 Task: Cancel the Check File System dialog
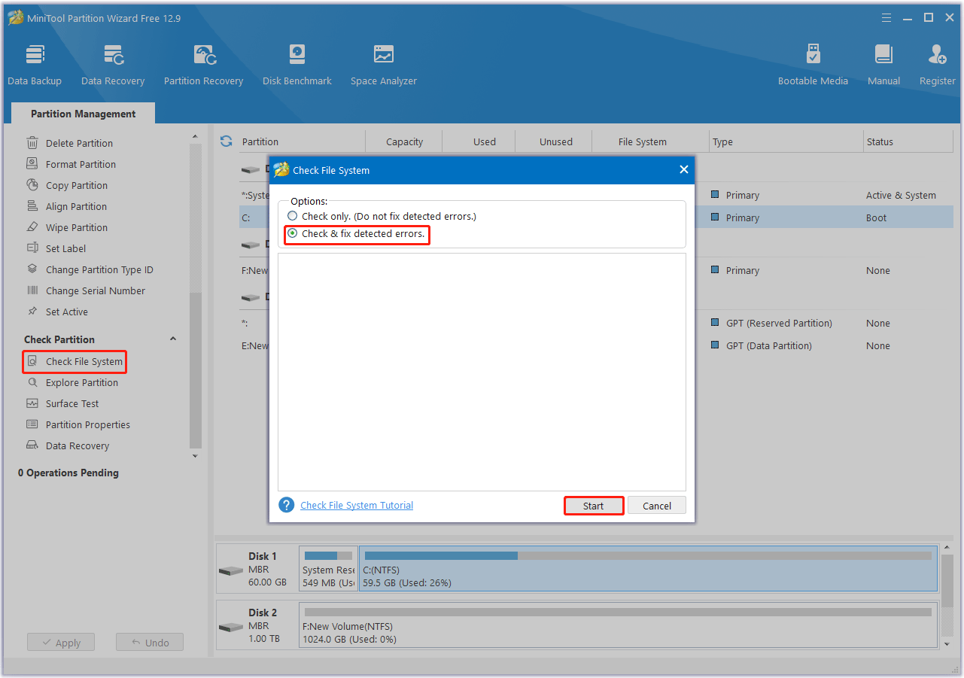click(x=656, y=506)
